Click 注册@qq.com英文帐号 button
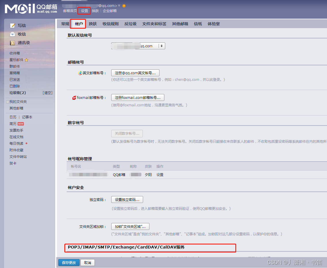Image resolution: width=327 pixels, height=268 pixels. (x=135, y=73)
